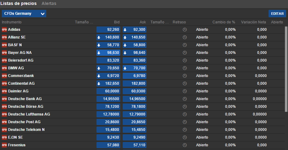The height and width of the screenshot is (150, 288).
Task: Click the delay clock icon in Allianz SE row
Action: pyautogui.click(x=185, y=37)
